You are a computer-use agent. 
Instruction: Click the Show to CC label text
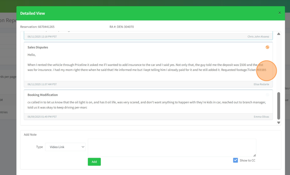click(x=247, y=161)
